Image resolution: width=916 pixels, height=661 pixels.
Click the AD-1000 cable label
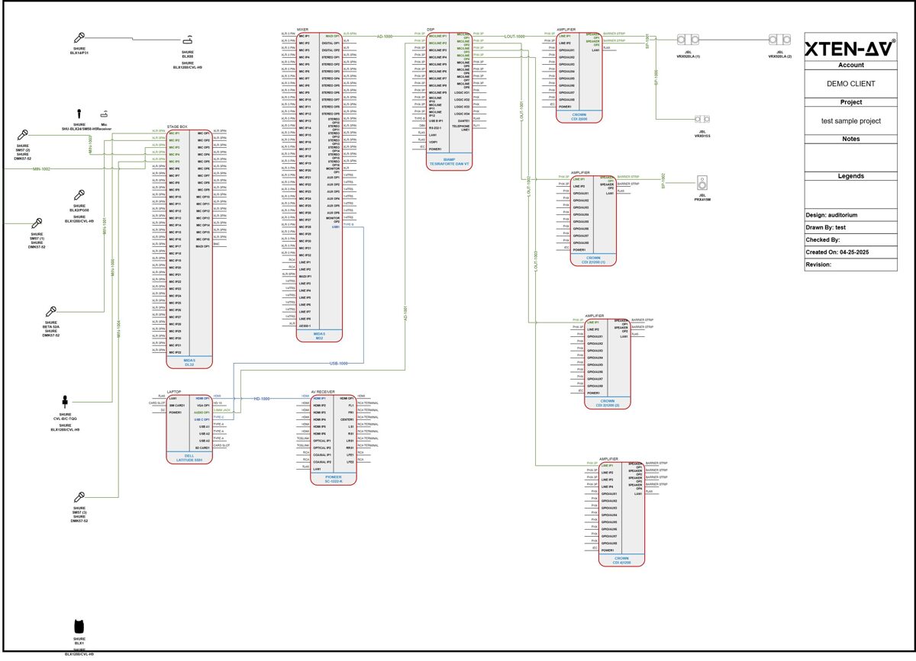point(385,36)
